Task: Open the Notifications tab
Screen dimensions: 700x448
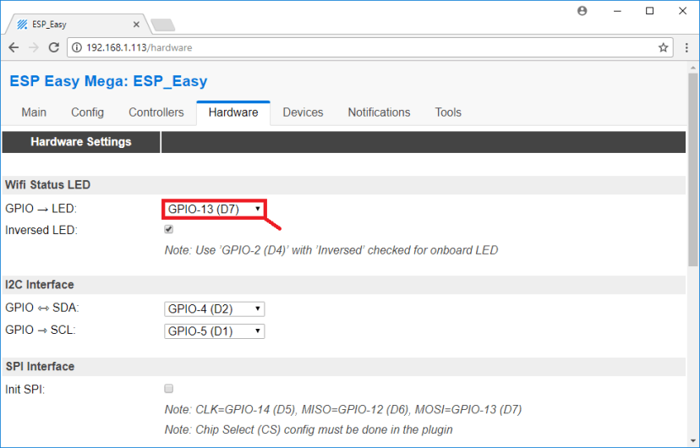Action: [x=379, y=112]
